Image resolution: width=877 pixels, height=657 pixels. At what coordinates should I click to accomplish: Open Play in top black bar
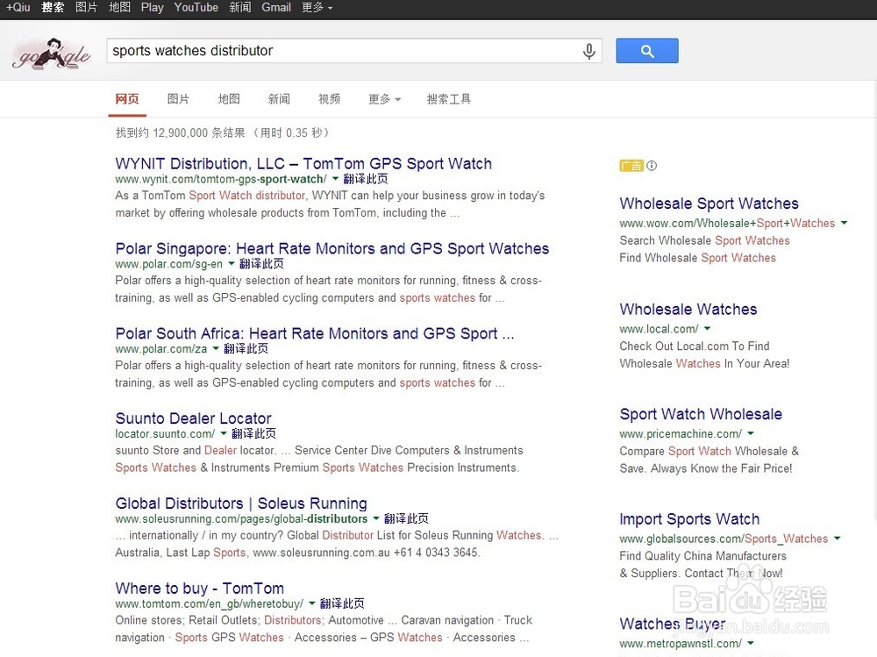(x=152, y=7)
